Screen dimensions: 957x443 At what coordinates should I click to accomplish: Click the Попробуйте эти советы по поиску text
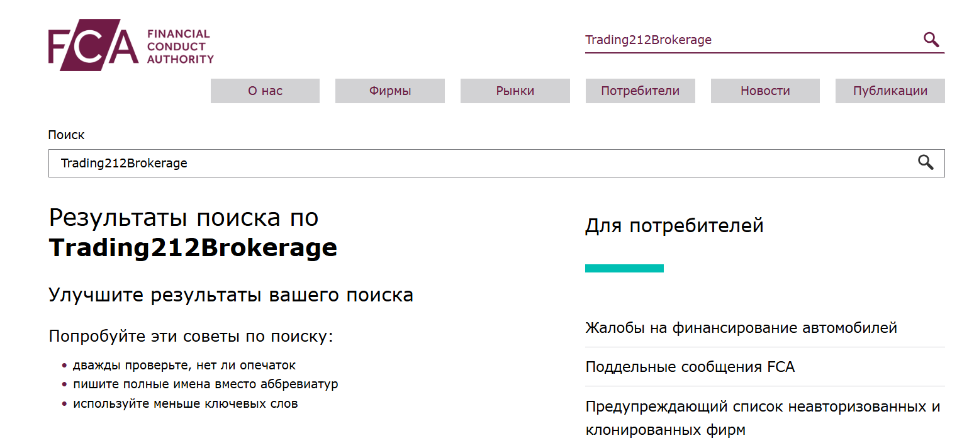click(191, 337)
